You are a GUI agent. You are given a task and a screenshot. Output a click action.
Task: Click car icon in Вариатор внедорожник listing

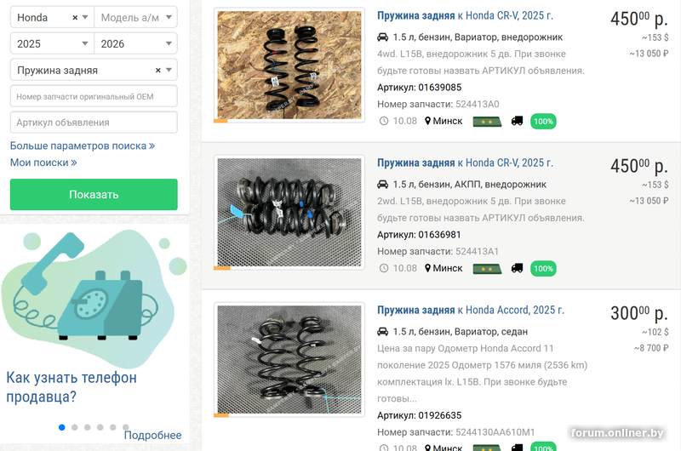click(382, 37)
